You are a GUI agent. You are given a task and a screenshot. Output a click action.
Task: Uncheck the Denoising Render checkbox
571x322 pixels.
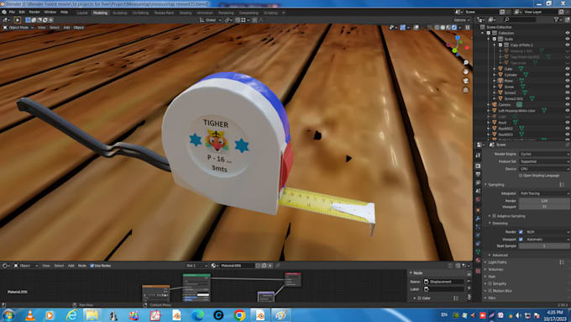pyautogui.click(x=521, y=232)
